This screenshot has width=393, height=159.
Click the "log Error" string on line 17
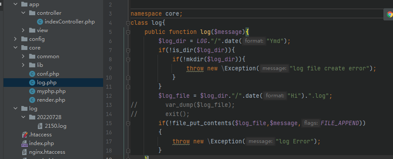click(x=295, y=141)
